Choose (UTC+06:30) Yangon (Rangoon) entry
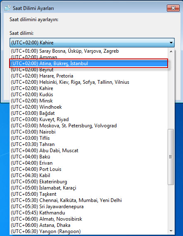 (89, 231)
